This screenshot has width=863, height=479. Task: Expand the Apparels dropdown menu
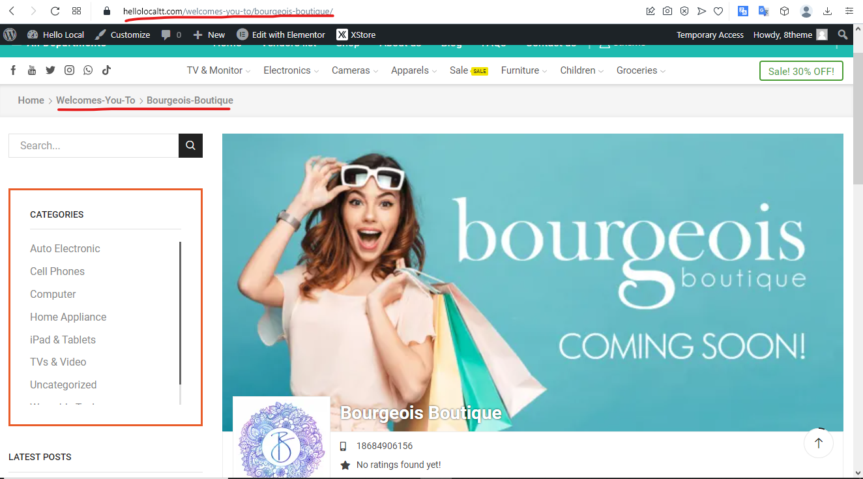pyautogui.click(x=413, y=70)
